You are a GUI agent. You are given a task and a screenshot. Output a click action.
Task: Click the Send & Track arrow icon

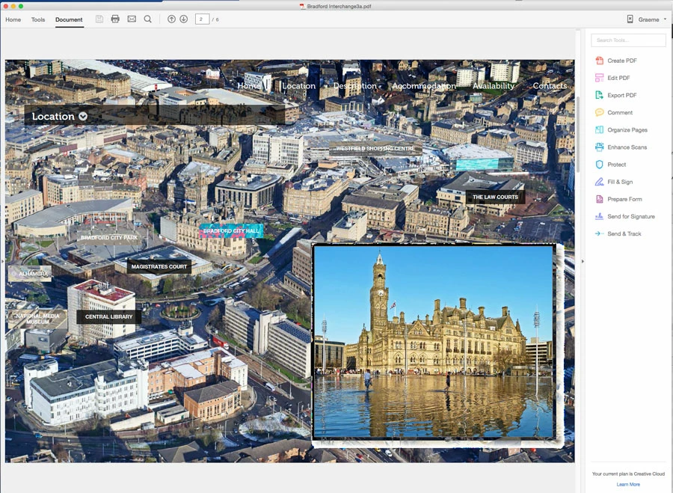click(599, 233)
